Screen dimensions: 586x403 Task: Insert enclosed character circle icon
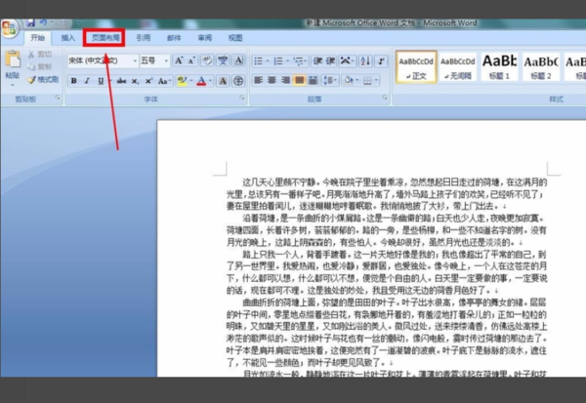coord(238,81)
